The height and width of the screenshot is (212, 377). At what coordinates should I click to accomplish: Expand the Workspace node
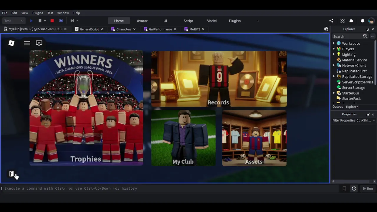pos(334,44)
